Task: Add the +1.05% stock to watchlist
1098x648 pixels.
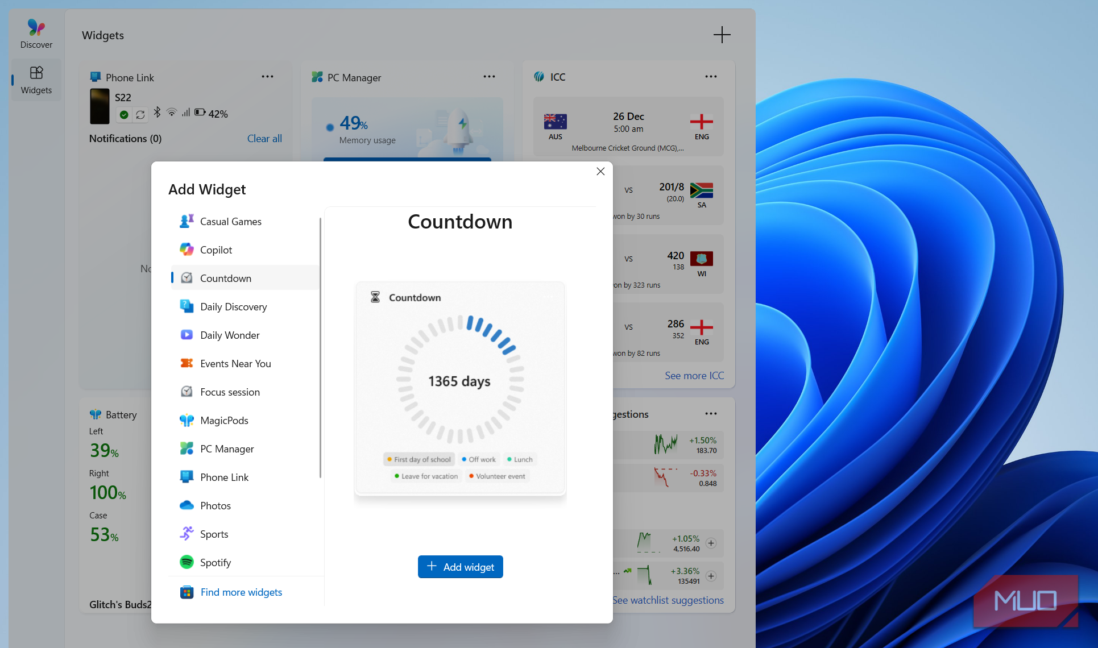Action: pyautogui.click(x=711, y=543)
